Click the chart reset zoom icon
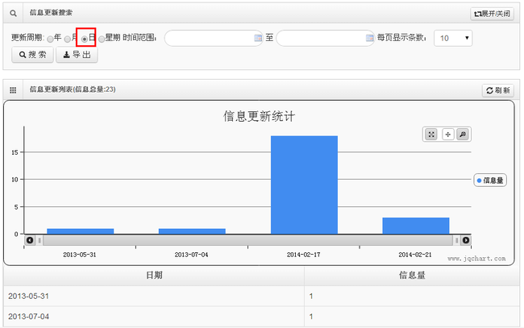Screen dimensions: 524x328 click(431, 135)
